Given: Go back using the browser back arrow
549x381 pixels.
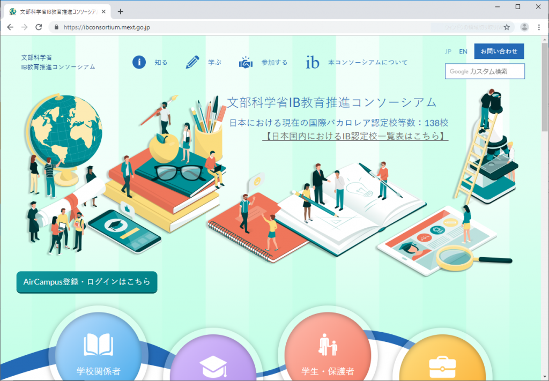Looking at the screenshot, I should [10, 27].
